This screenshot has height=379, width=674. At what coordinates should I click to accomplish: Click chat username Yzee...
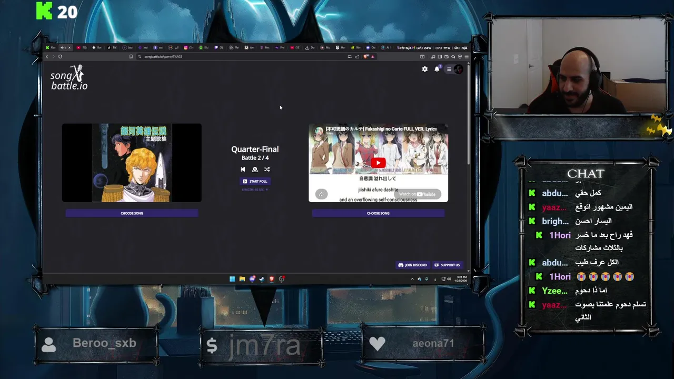click(554, 291)
